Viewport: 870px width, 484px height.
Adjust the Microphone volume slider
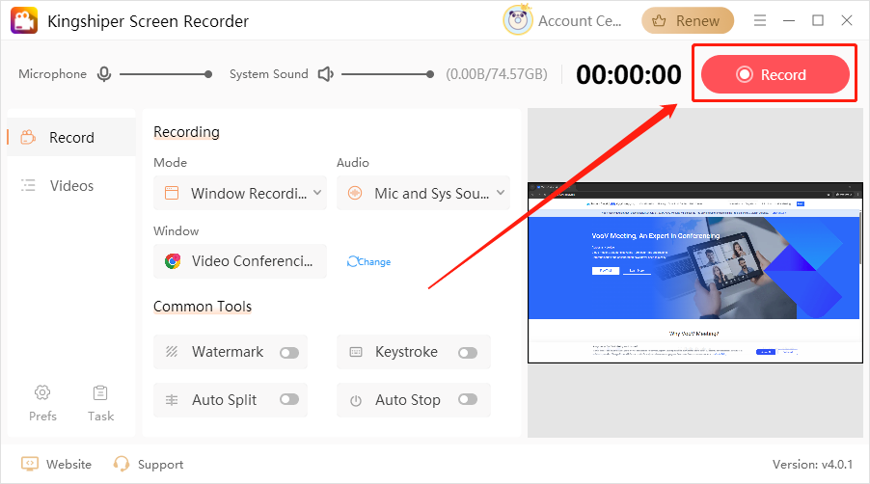165,73
